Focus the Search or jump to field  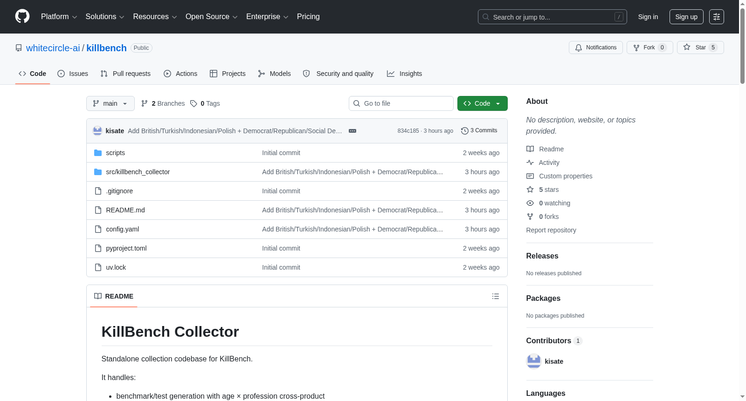[553, 17]
